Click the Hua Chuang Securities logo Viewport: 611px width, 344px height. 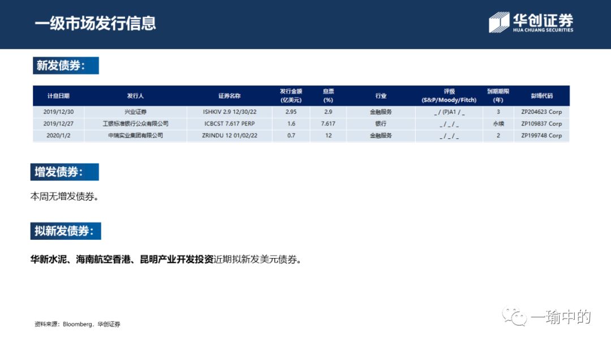click(531, 23)
